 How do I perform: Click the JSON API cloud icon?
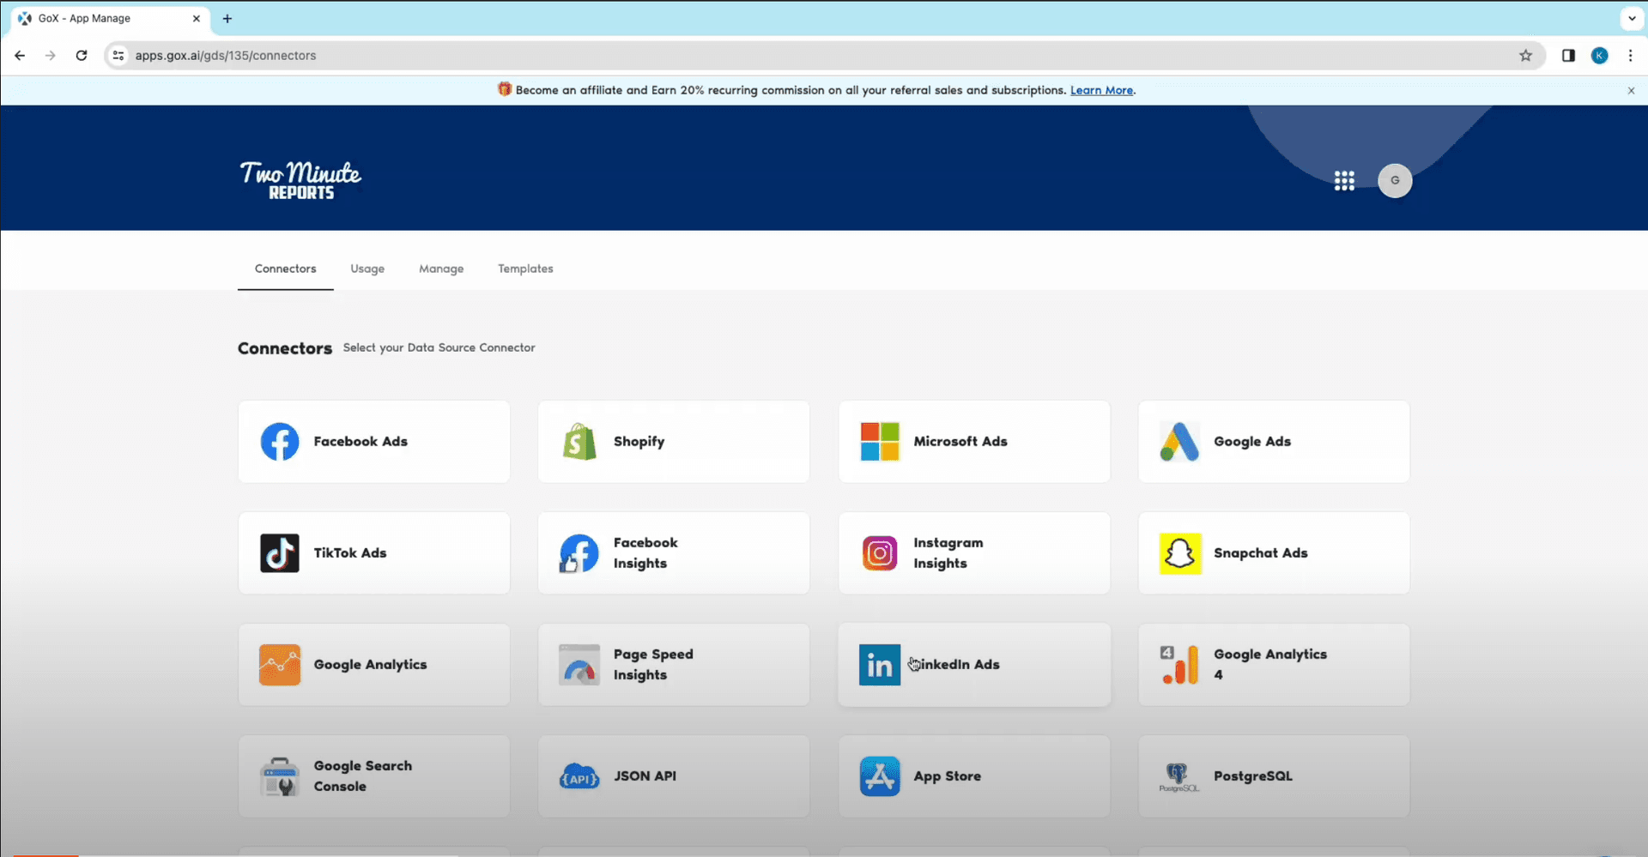point(579,776)
